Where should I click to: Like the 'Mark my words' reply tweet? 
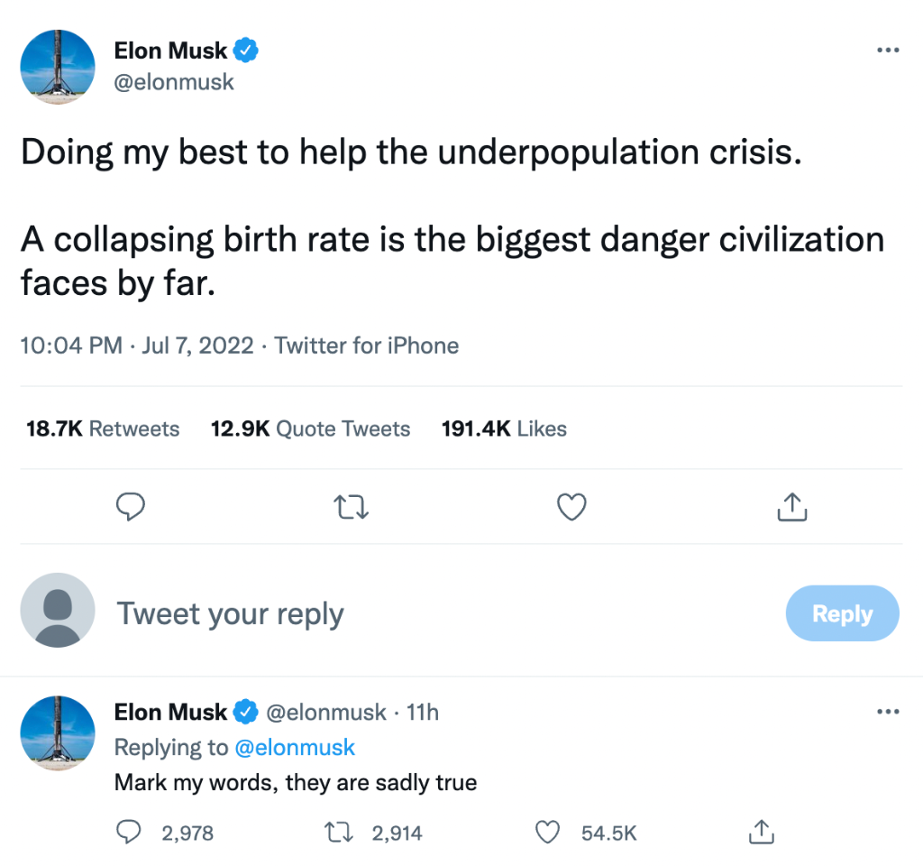coord(548,832)
